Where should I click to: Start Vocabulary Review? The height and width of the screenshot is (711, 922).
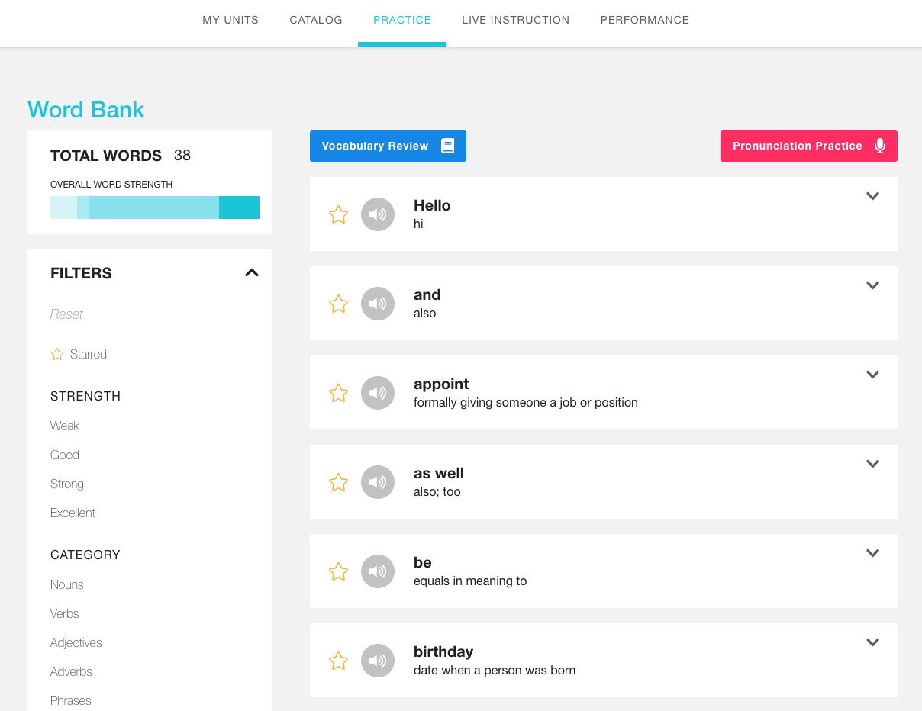388,146
